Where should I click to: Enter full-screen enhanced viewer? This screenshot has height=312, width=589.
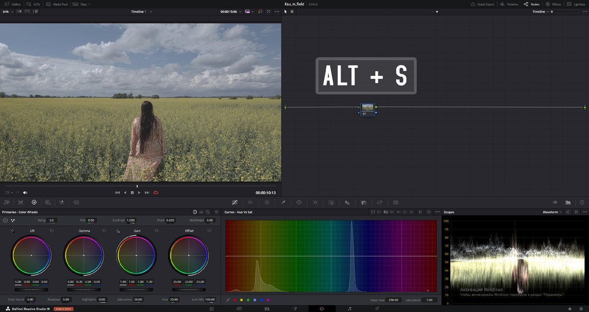pos(268,11)
